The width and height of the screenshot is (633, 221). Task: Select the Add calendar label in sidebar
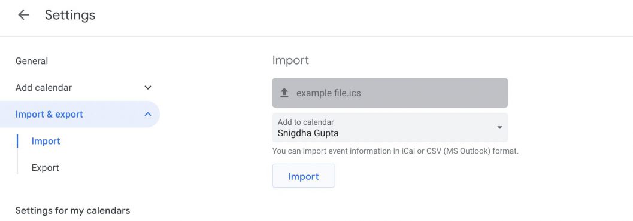pyautogui.click(x=44, y=87)
